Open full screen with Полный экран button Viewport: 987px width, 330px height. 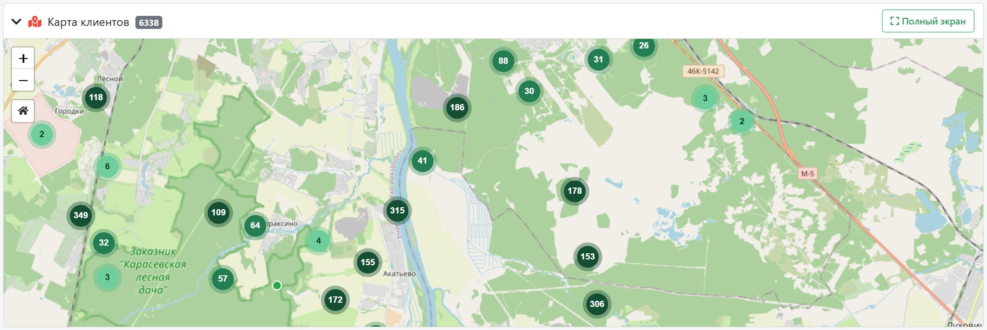click(x=928, y=21)
